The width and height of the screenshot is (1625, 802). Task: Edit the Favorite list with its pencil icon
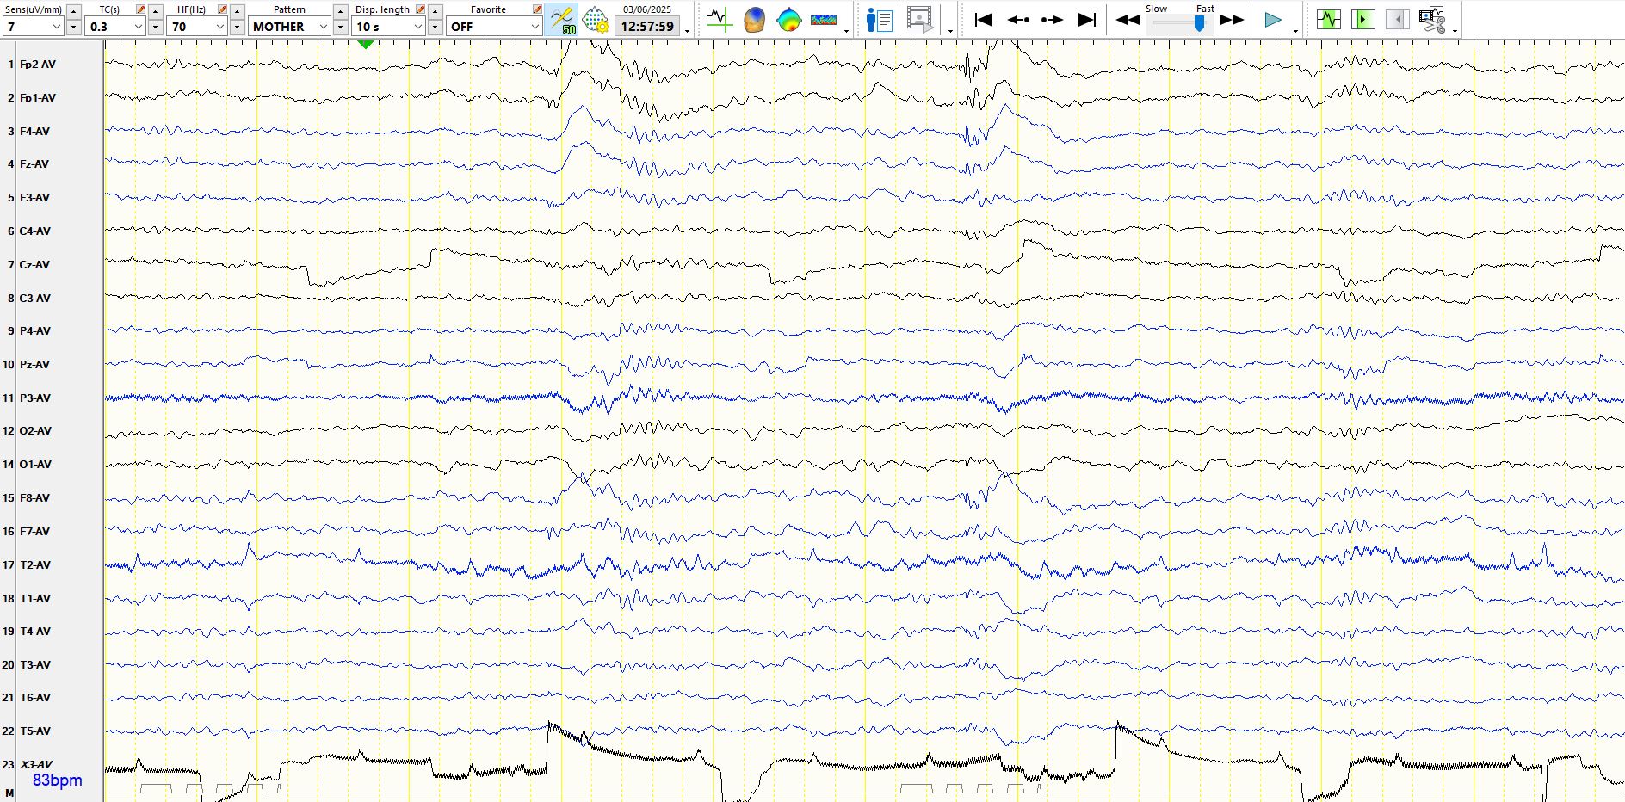click(537, 9)
